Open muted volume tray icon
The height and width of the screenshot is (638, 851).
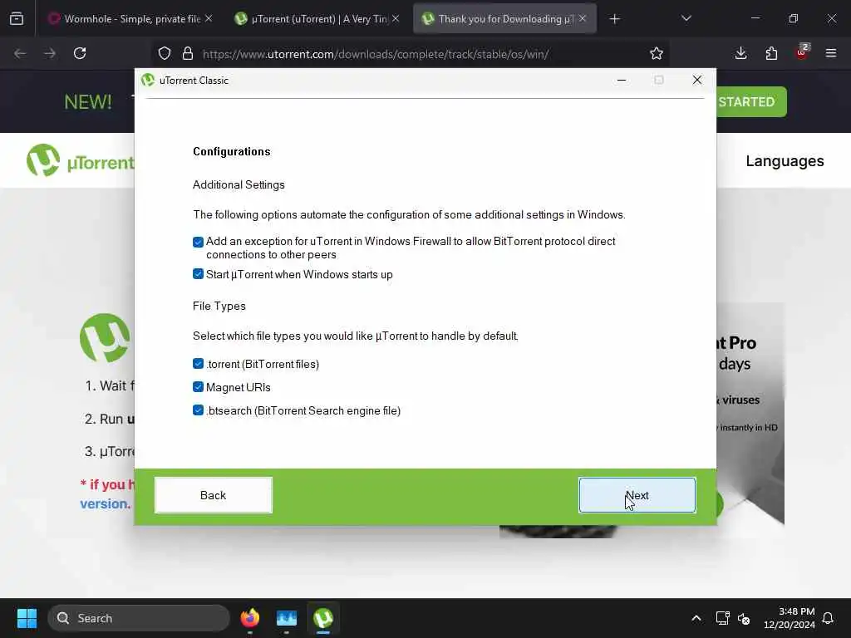(x=744, y=618)
